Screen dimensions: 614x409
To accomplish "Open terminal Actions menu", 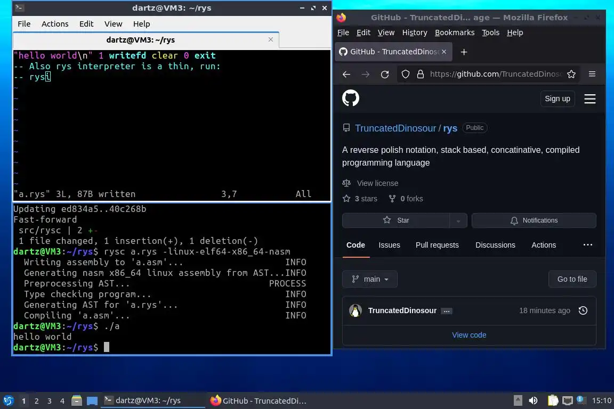I will 55,24.
